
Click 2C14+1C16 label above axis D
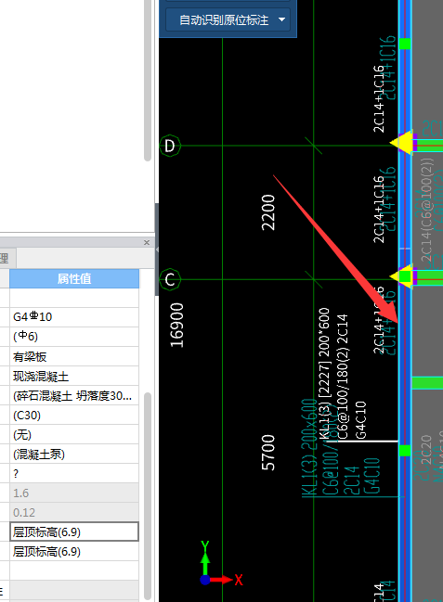coord(379,98)
